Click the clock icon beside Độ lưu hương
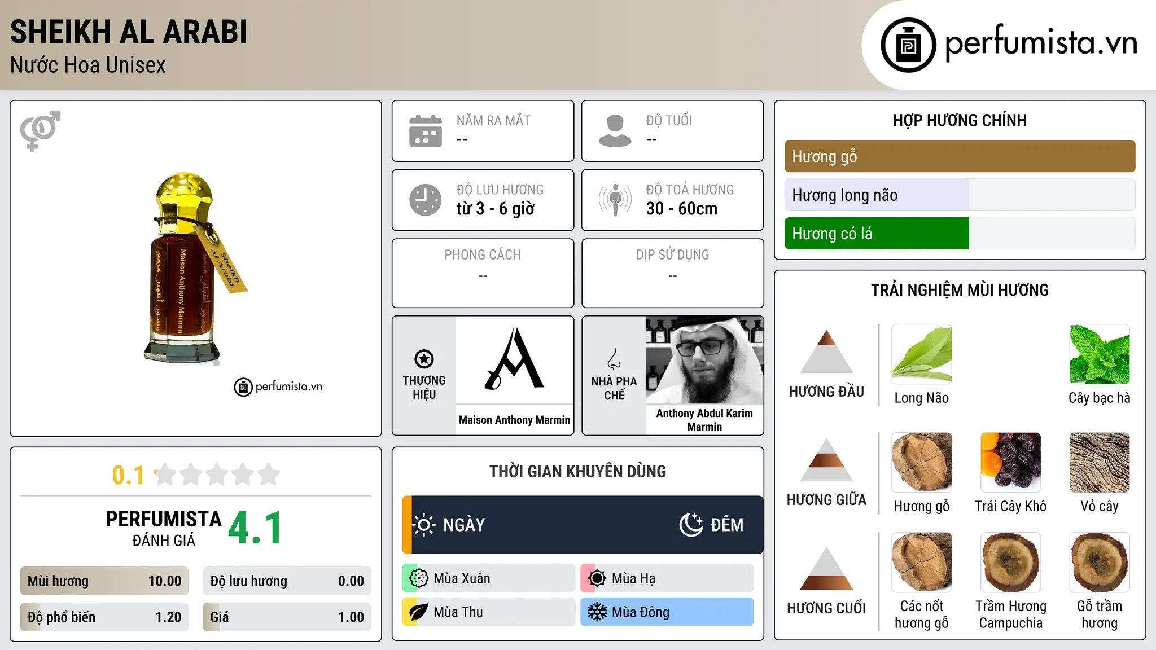The width and height of the screenshot is (1156, 650). pos(426,200)
